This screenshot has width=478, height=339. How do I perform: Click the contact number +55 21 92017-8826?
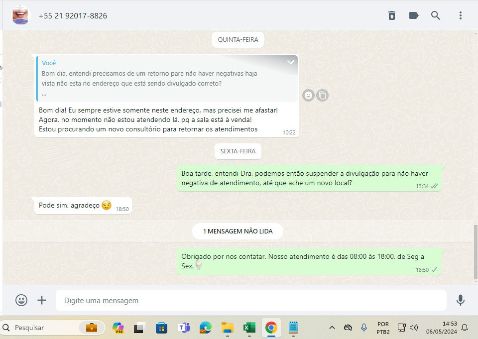[73, 16]
